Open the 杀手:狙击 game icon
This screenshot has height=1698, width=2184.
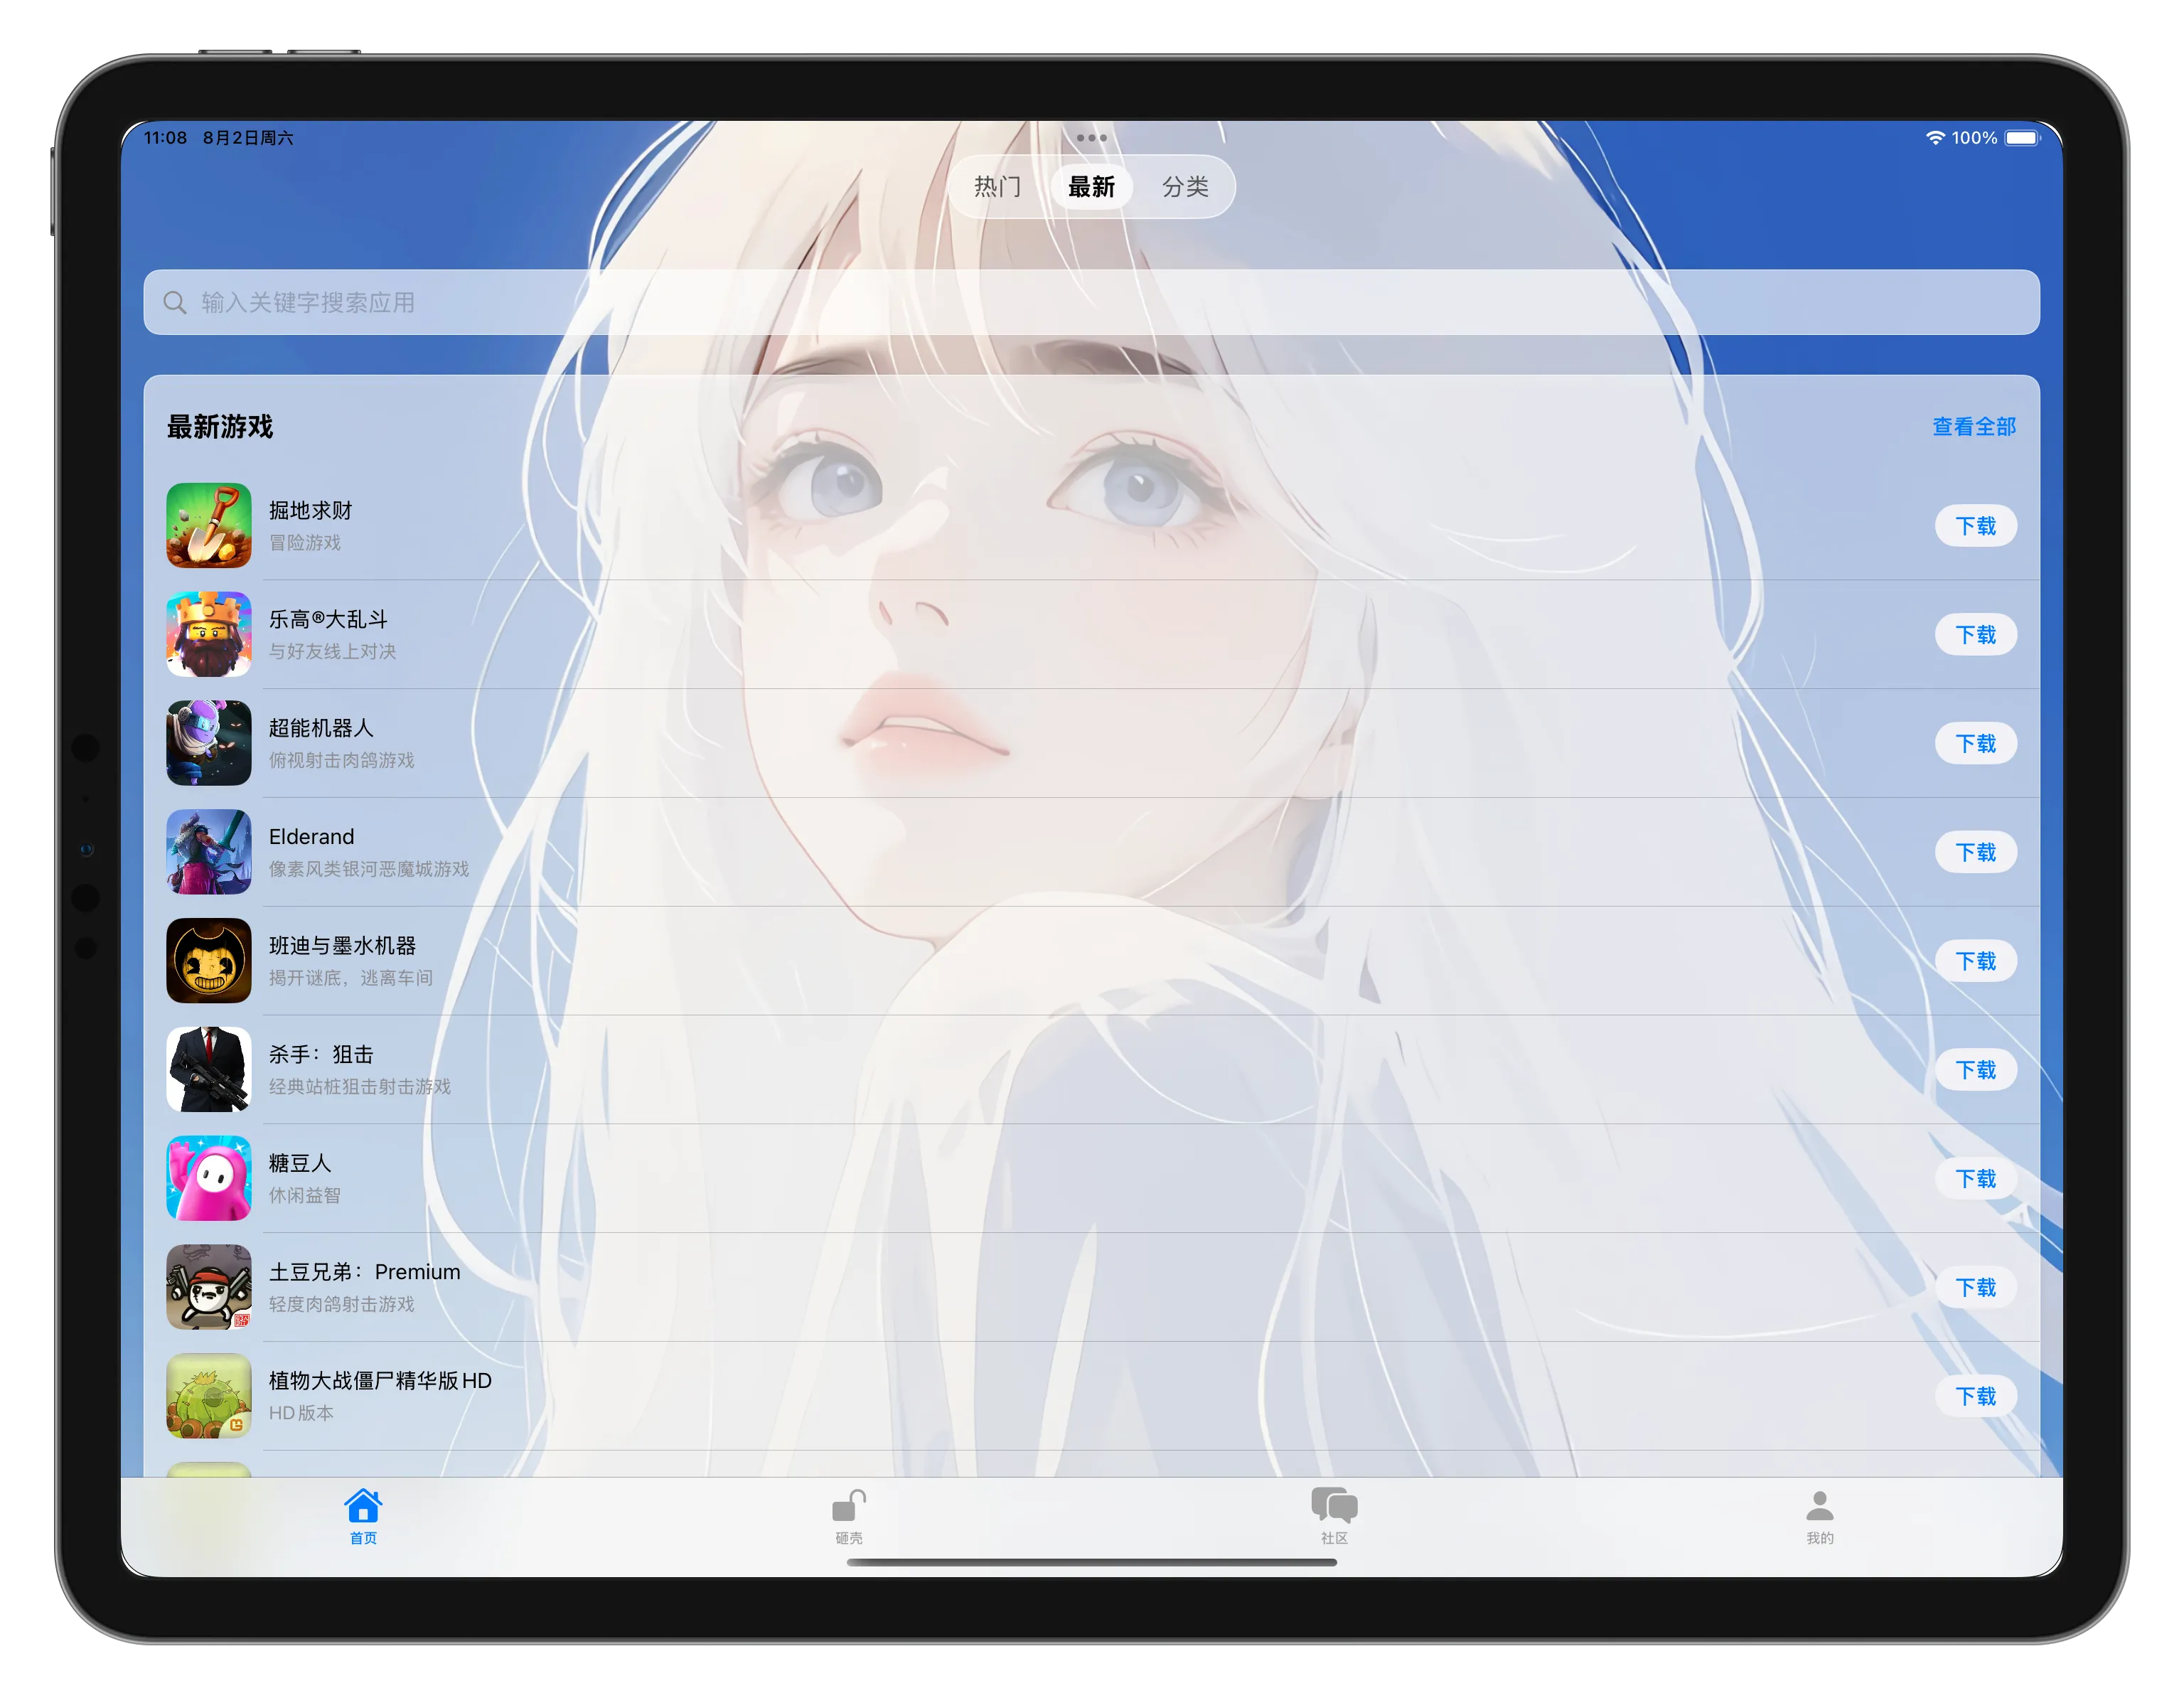pyautogui.click(x=209, y=1070)
